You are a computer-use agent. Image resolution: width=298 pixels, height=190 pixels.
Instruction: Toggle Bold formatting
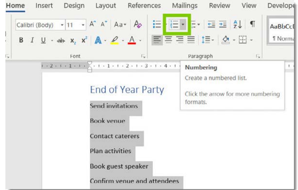coord(21,40)
